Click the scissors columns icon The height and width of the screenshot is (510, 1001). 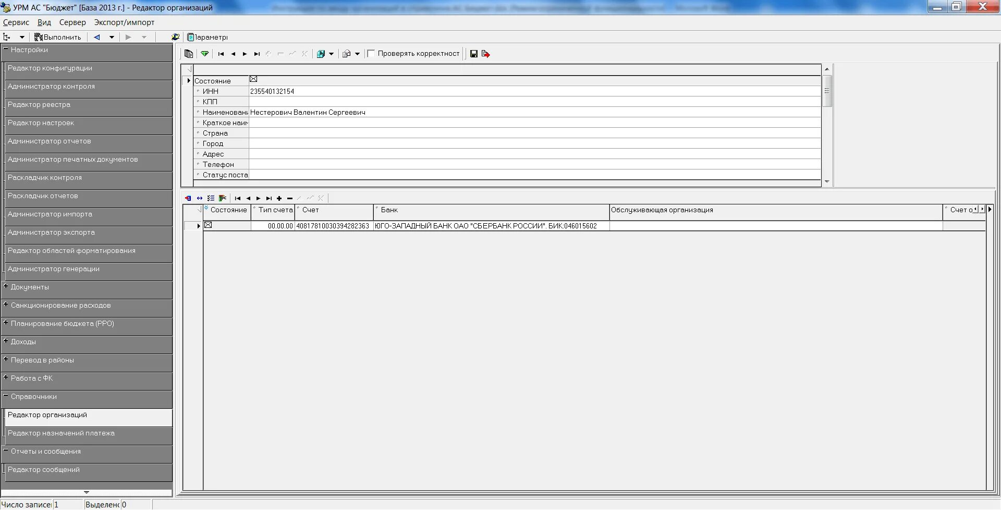[x=223, y=198]
